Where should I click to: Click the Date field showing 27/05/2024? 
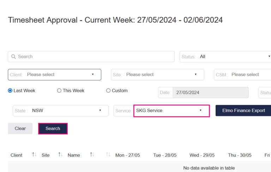tap(210, 93)
